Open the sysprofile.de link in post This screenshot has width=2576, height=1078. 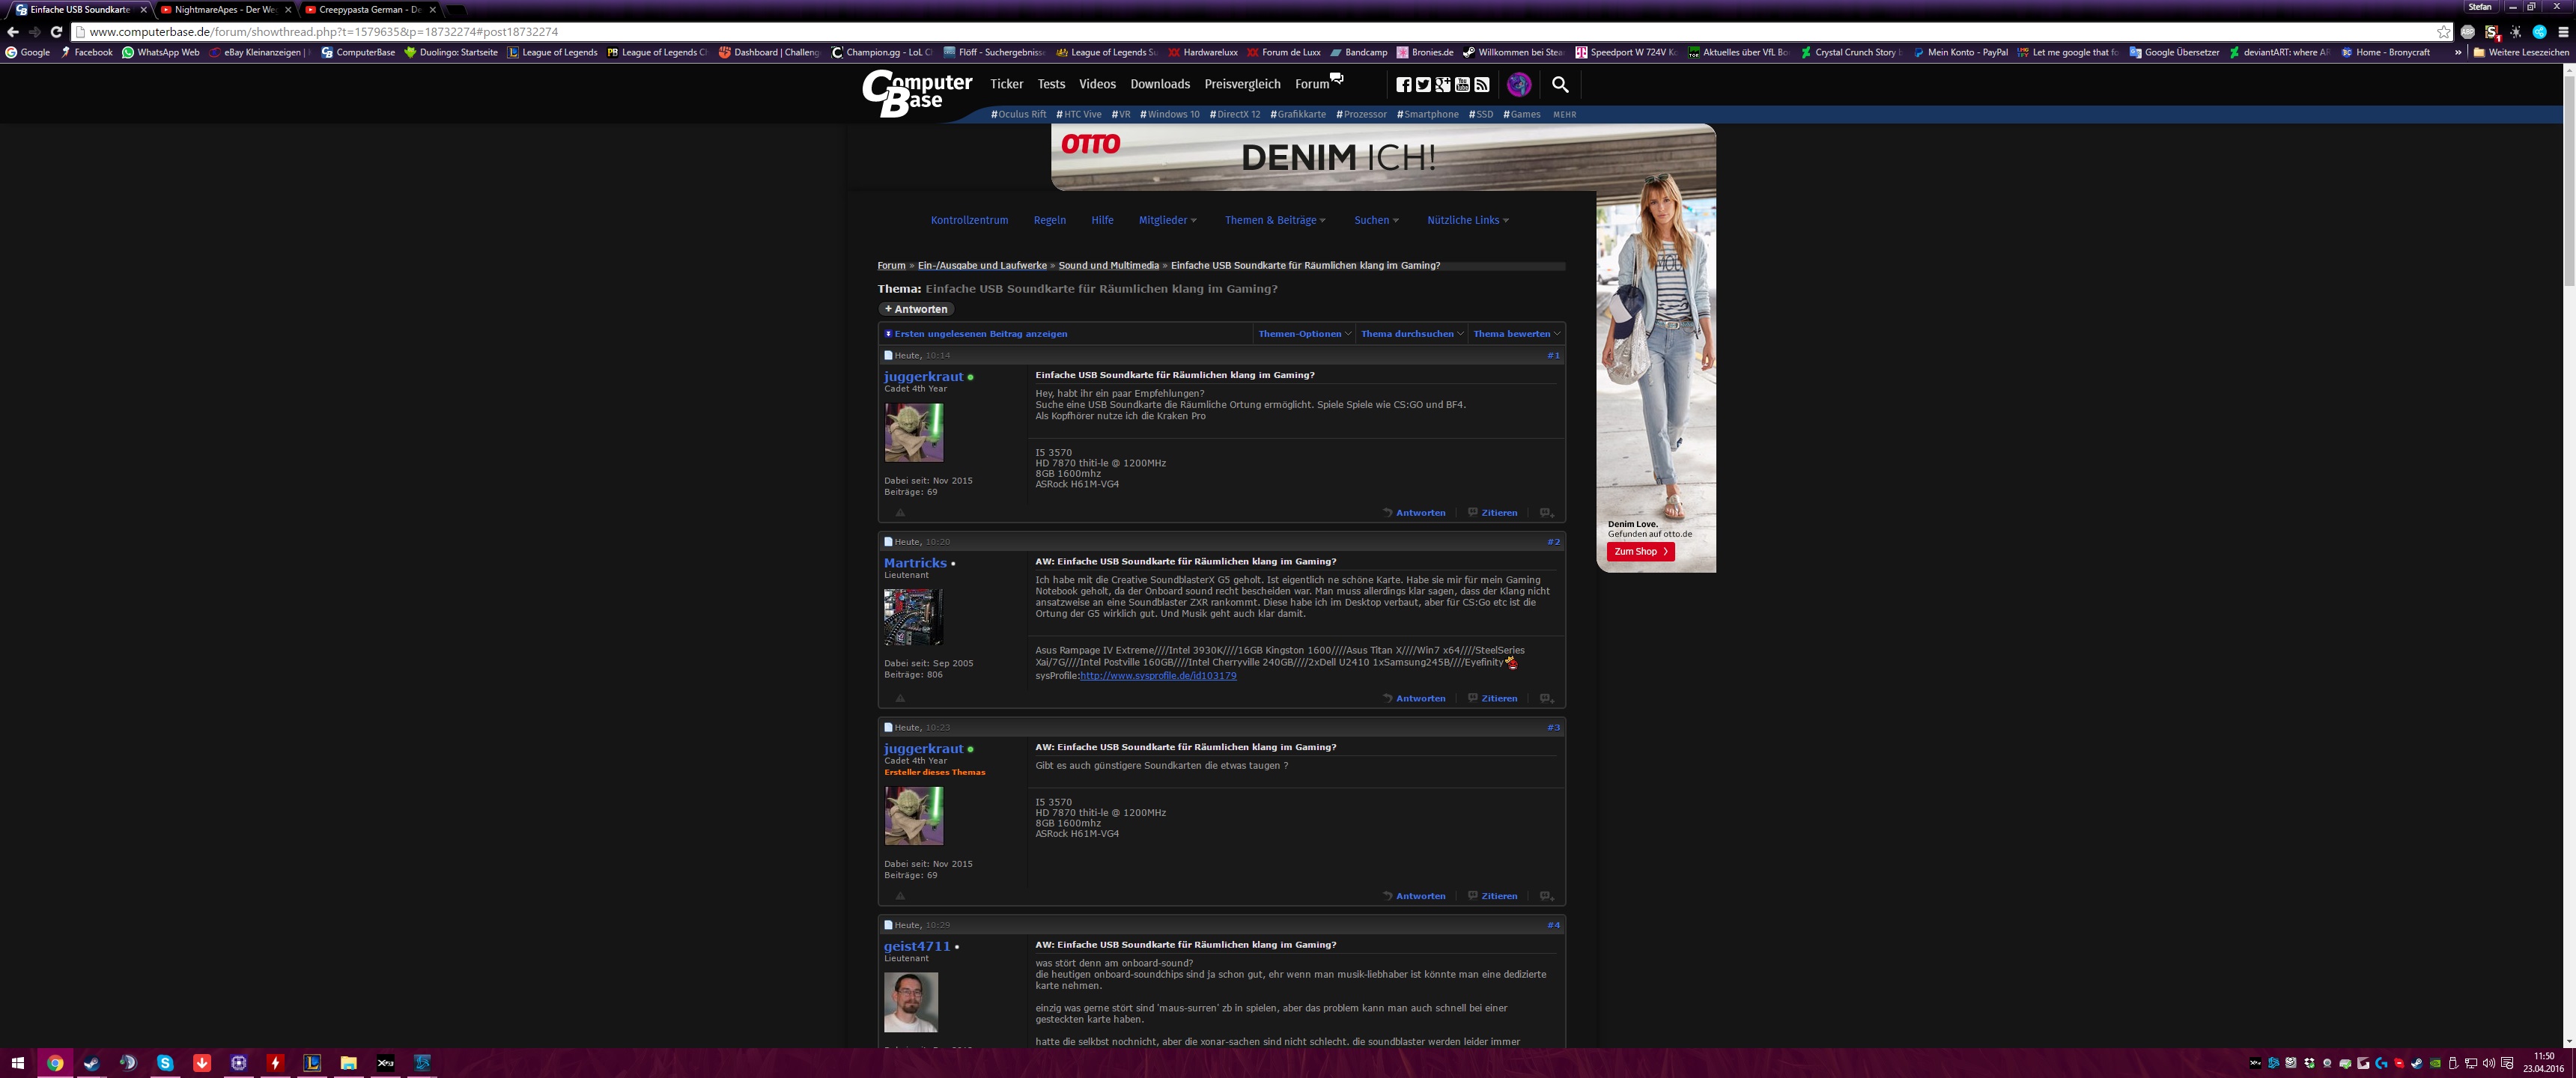[1158, 676]
